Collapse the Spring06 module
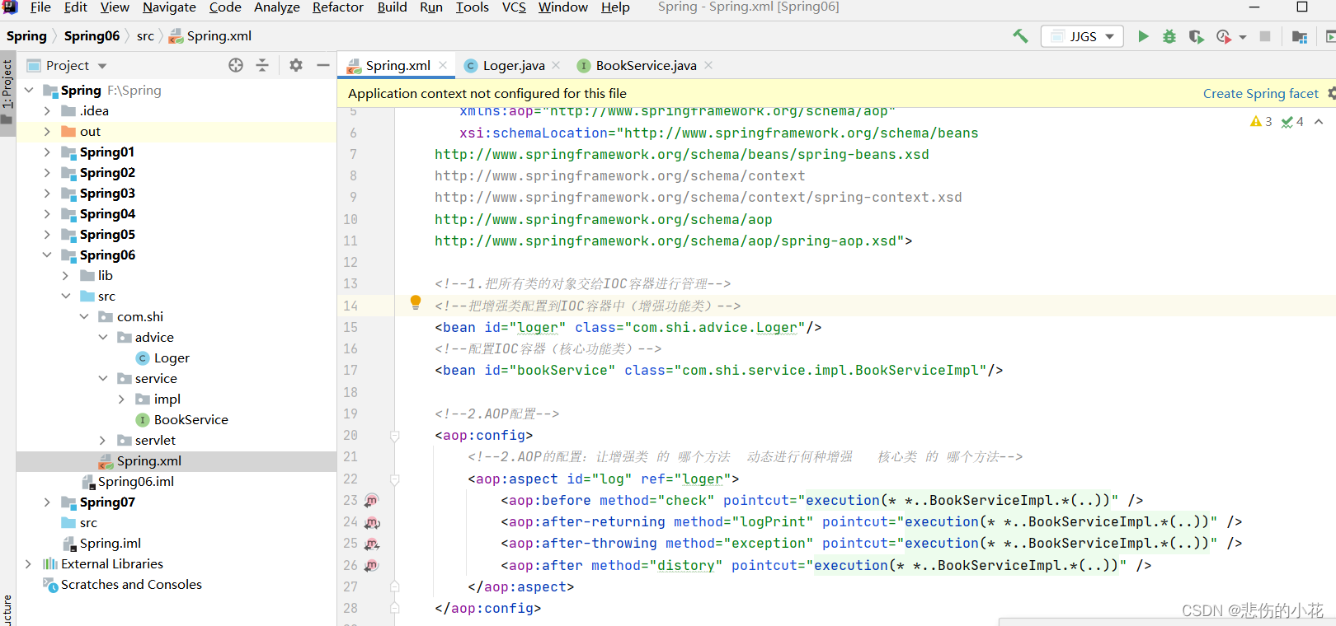The image size is (1336, 626). pyautogui.click(x=47, y=255)
